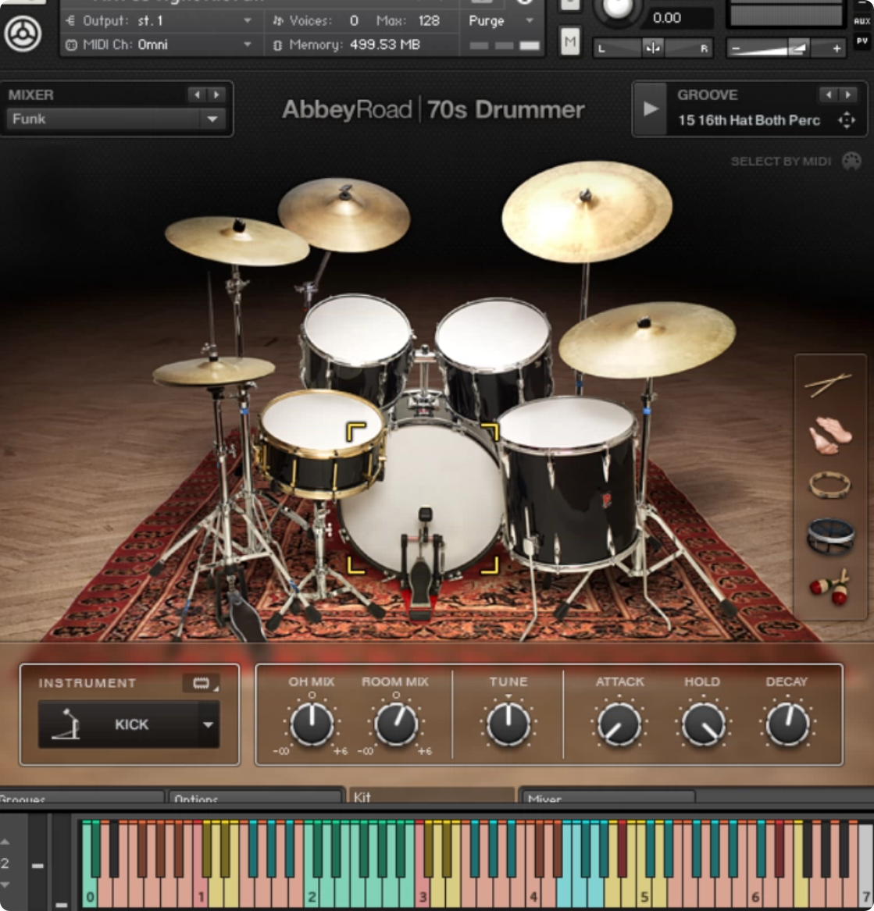
Task: Select the ride cymbal above floor tom
Action: 646,340
